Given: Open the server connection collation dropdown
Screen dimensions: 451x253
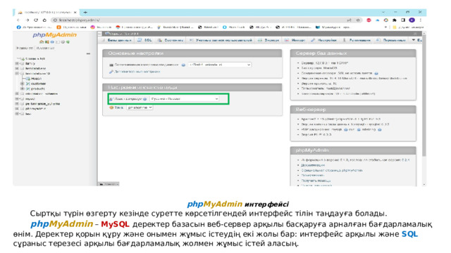Looking at the screenshot, I should coord(220,65).
